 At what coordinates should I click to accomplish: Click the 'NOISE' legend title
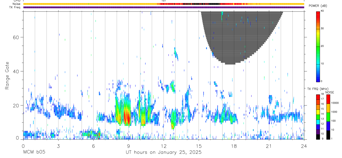[x=330, y=92]
